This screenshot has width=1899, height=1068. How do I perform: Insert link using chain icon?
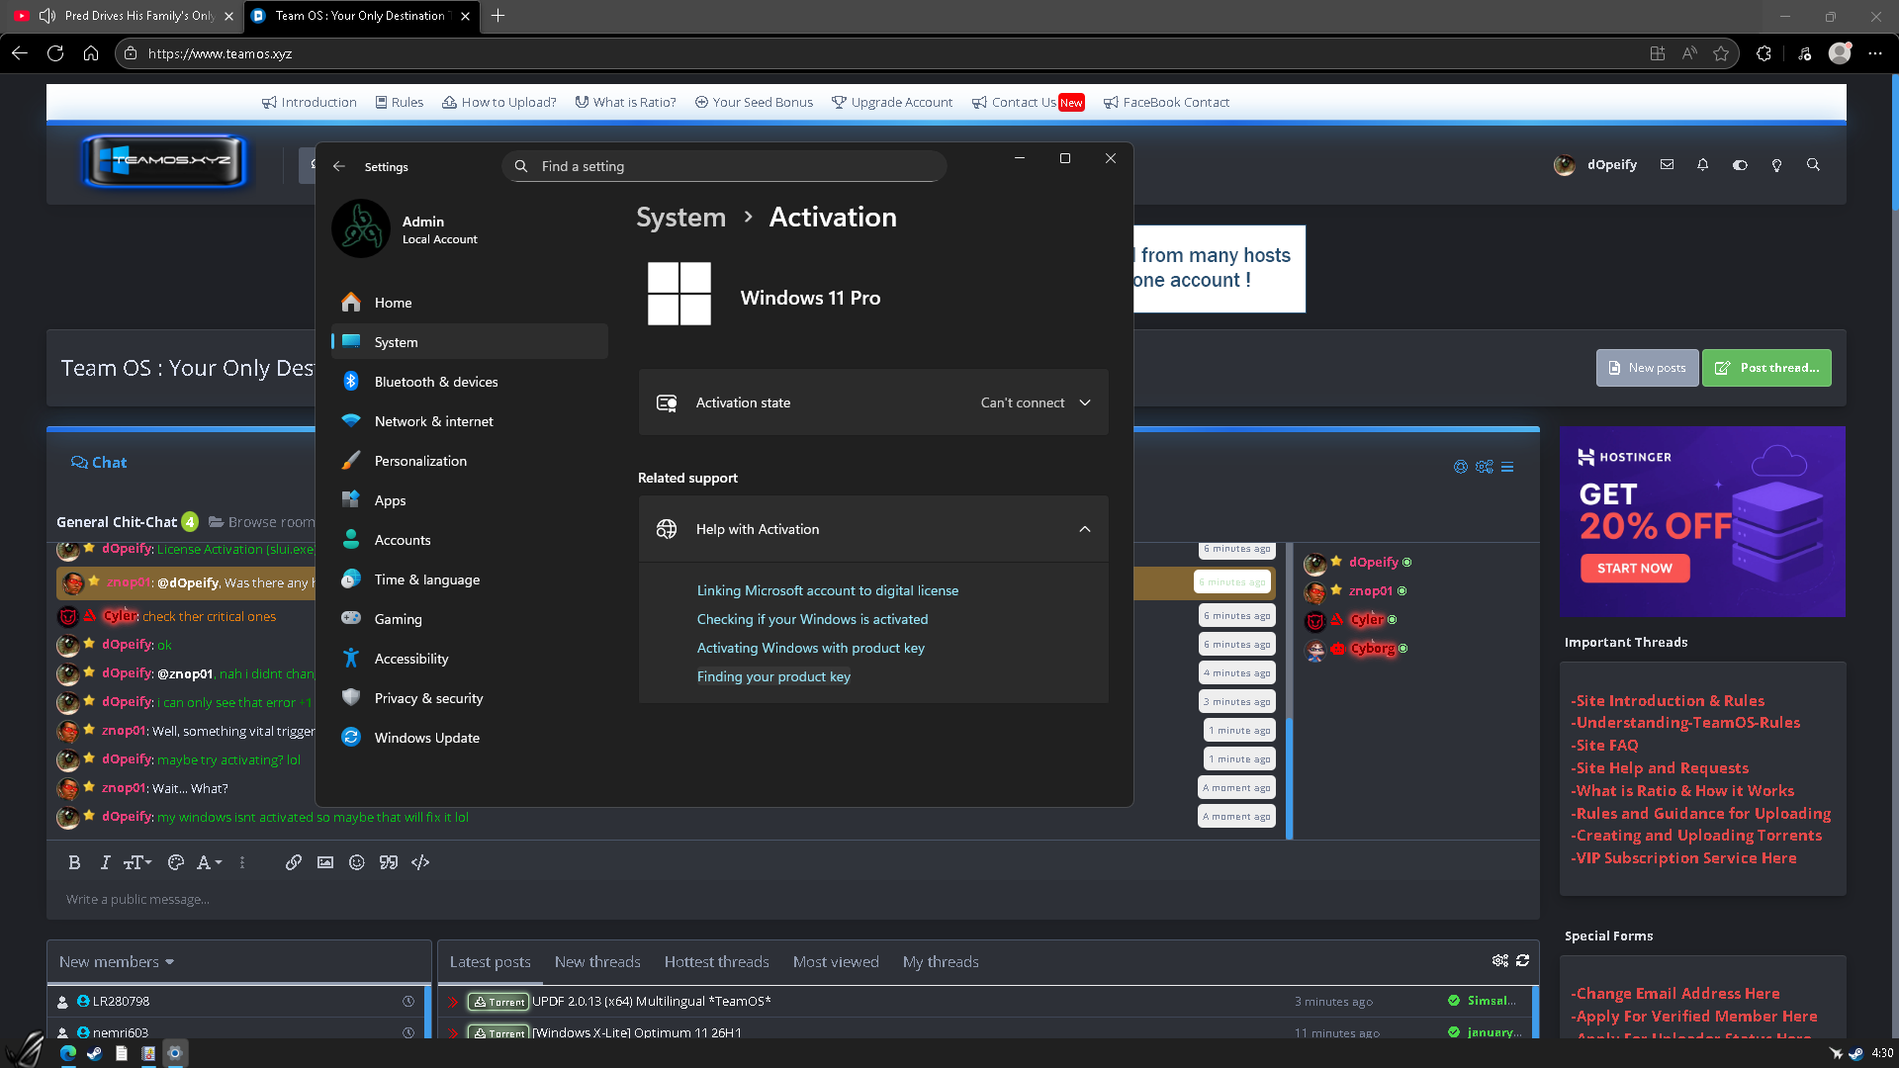point(294,862)
